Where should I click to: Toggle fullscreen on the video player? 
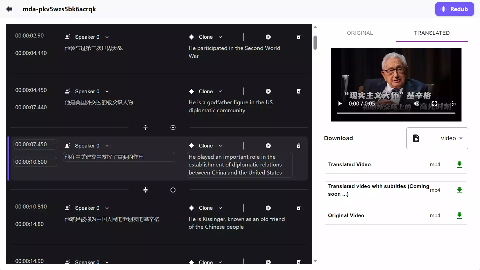[x=434, y=103]
